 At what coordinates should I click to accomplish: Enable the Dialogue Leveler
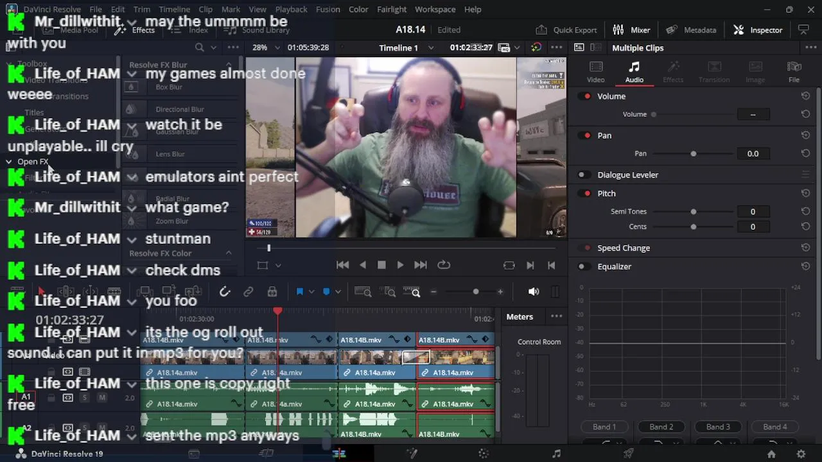click(x=584, y=175)
